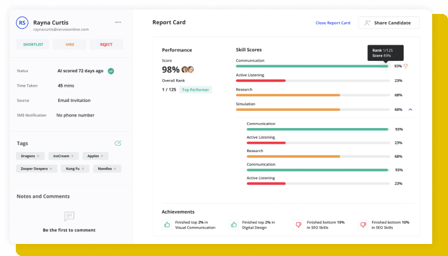Click the Share Candidate button
This screenshot has width=448, height=256.
pyautogui.click(x=389, y=23)
